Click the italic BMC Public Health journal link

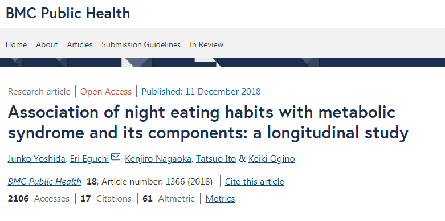(44, 182)
